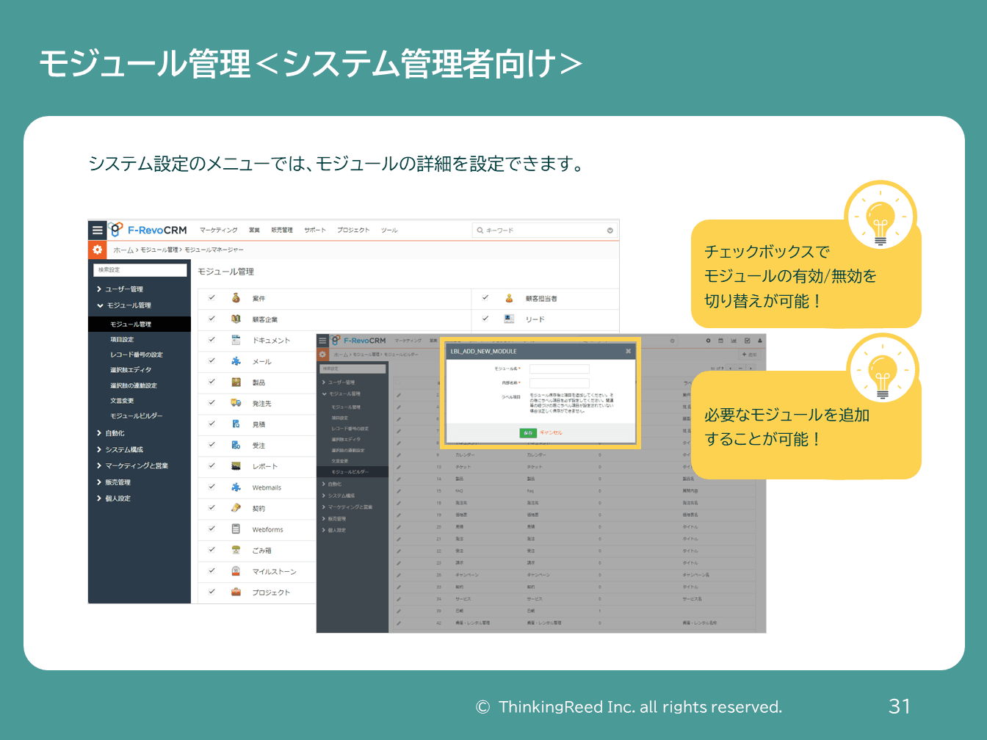Click the orange settings gear icon

[97, 250]
